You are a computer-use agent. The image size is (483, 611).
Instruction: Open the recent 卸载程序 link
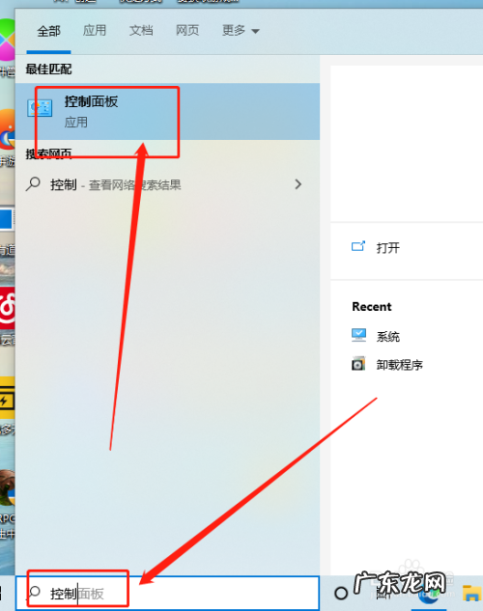point(400,365)
